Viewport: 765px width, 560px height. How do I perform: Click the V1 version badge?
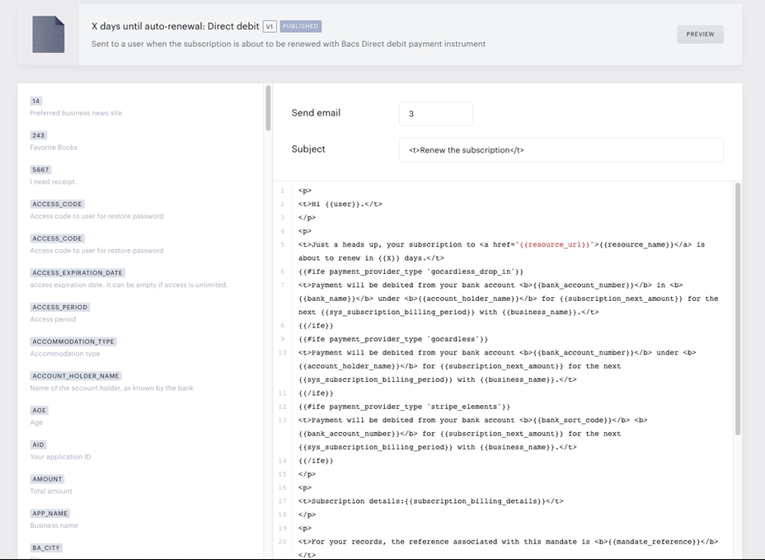tap(270, 26)
